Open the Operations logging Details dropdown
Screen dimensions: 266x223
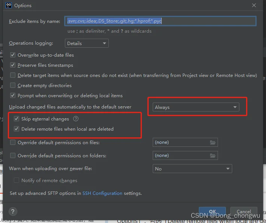point(87,44)
